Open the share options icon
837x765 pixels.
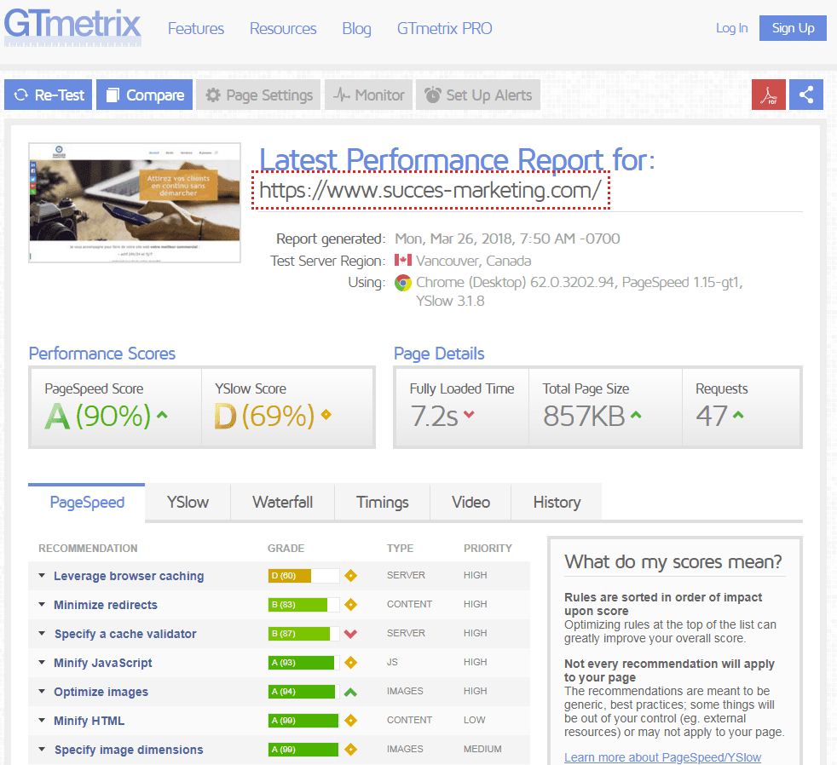click(805, 95)
